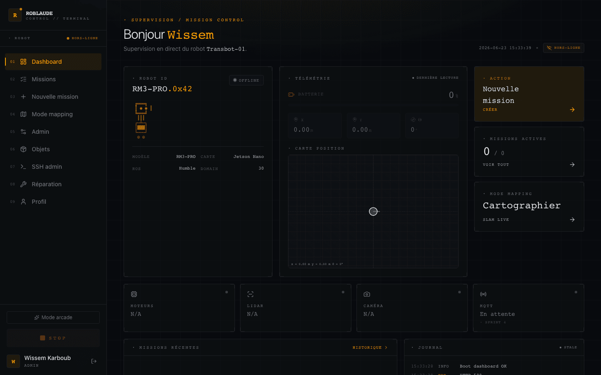
Task: Click the logout icon beside Wissem Karboub
Action: coord(94,361)
